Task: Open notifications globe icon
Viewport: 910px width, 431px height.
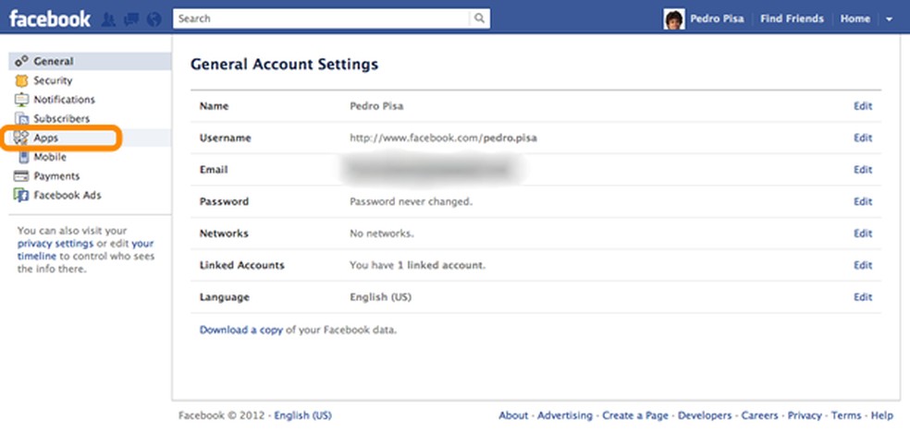Action: pyautogui.click(x=154, y=19)
